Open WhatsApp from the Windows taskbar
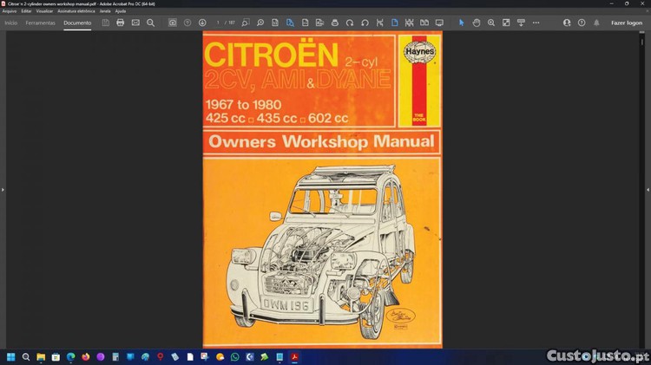Viewport: 651px width, 365px height. tap(234, 356)
